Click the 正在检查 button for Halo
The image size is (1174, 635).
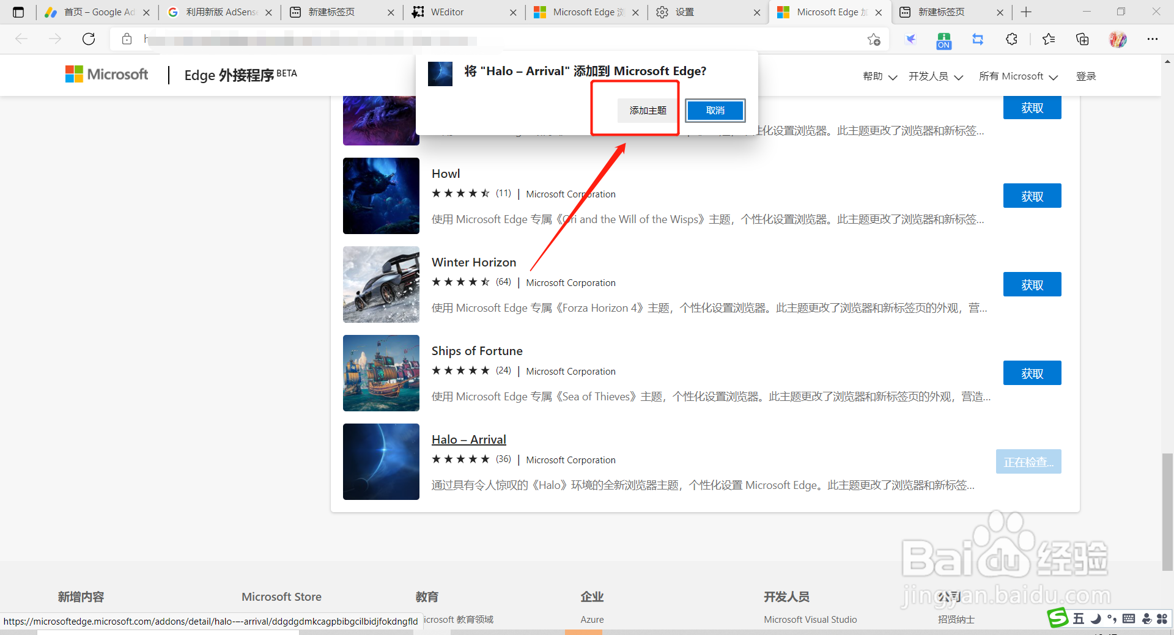(1028, 462)
